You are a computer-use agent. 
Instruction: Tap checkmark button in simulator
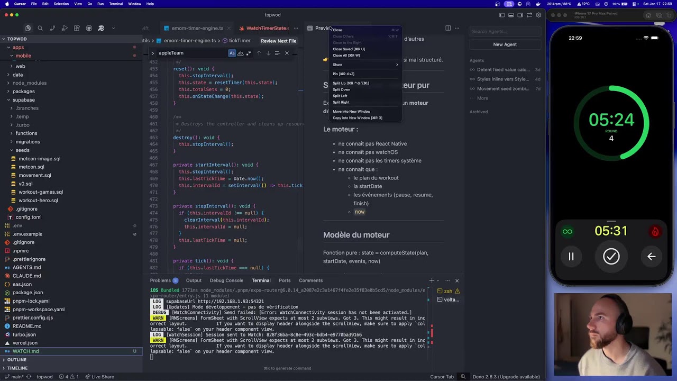point(611,257)
